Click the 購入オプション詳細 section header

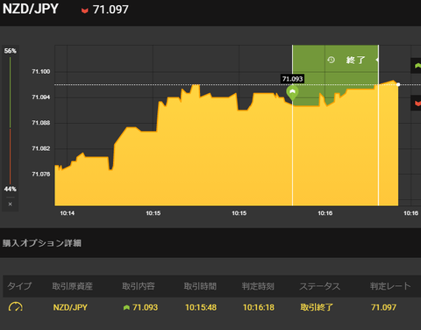pos(42,243)
